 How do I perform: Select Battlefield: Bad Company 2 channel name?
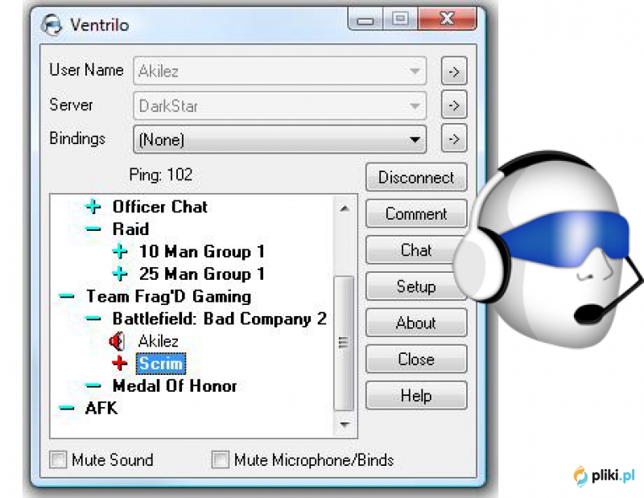coord(220,319)
